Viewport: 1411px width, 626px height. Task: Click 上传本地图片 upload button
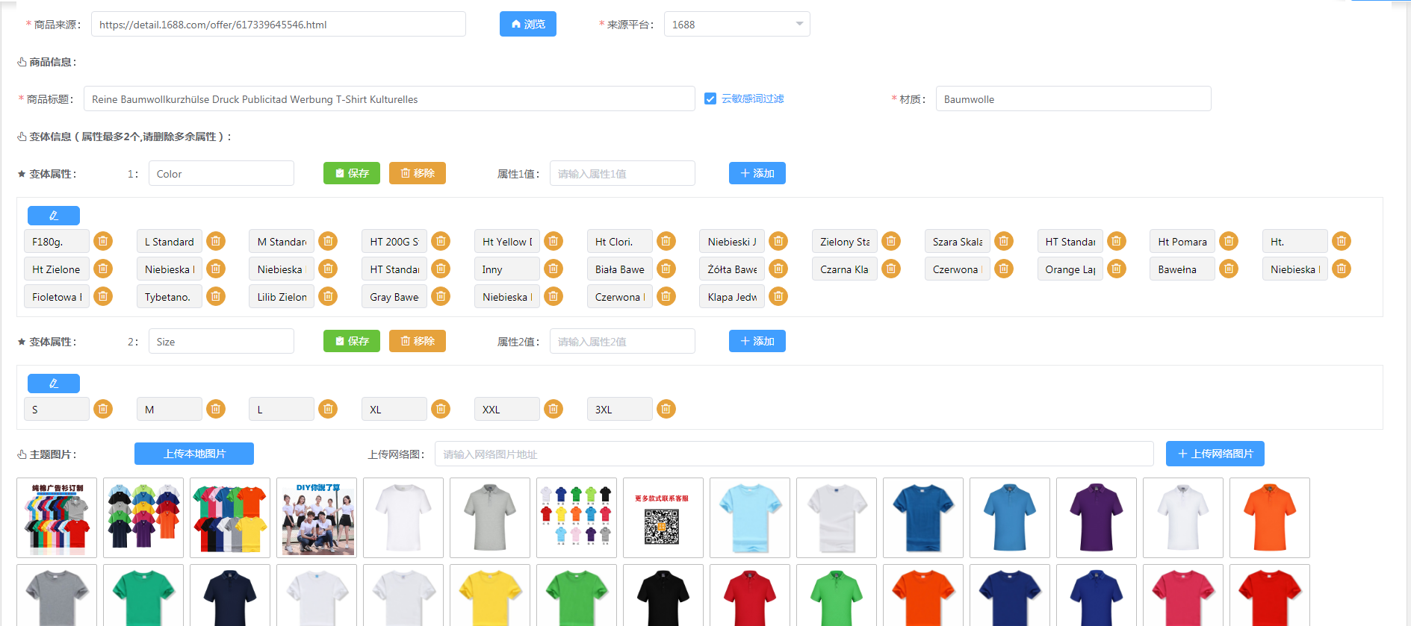point(194,454)
